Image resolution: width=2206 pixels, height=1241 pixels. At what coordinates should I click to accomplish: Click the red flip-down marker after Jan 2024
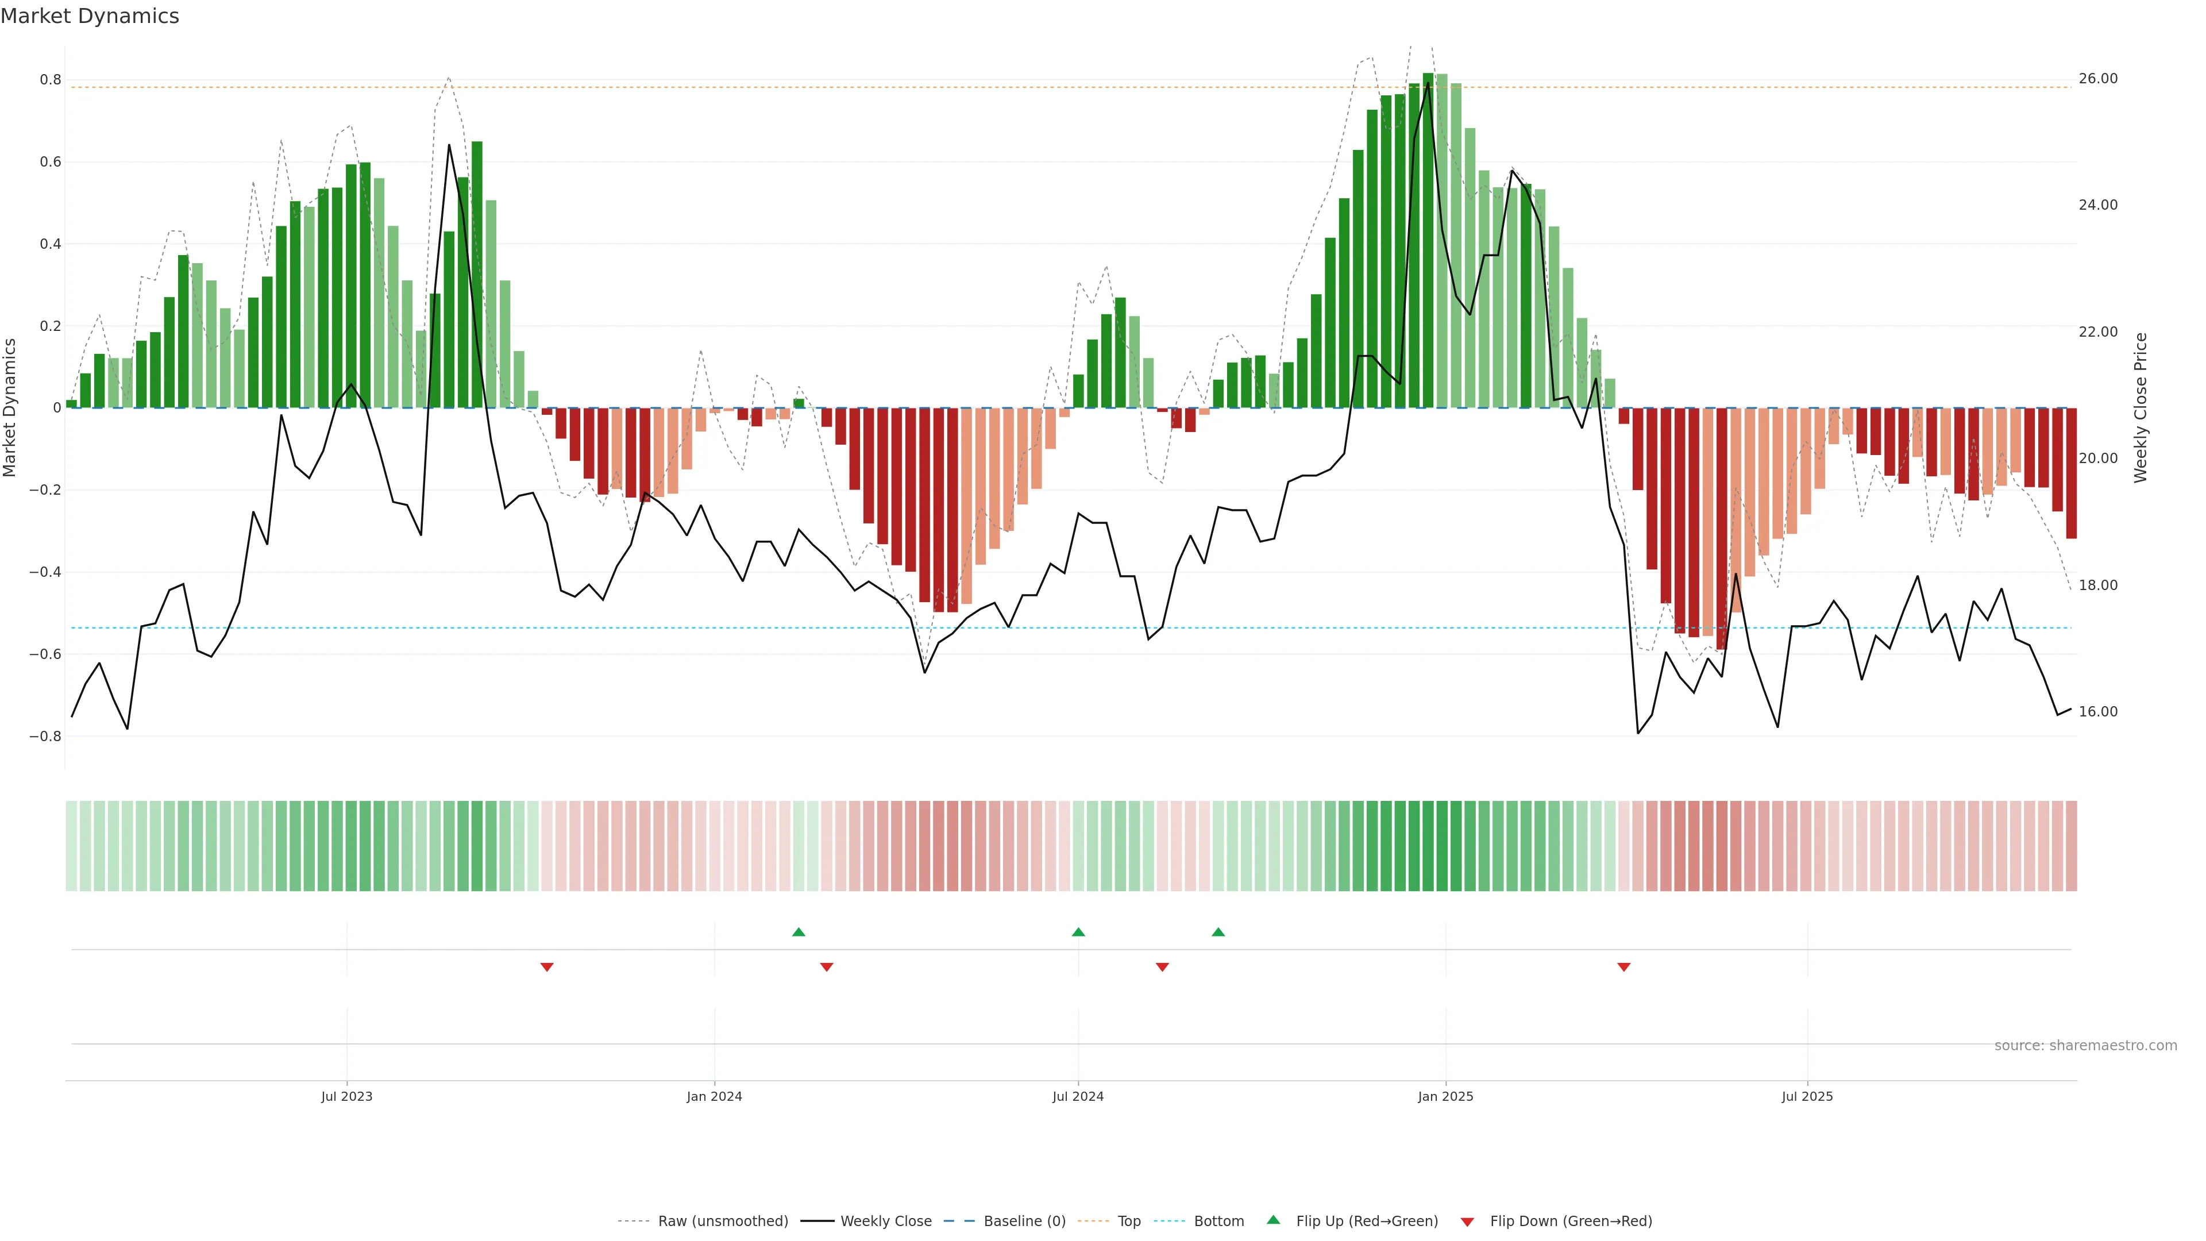[827, 967]
